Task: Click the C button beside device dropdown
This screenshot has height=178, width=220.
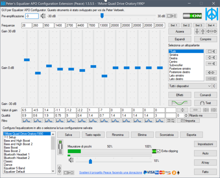Action: pyautogui.click(x=214, y=86)
